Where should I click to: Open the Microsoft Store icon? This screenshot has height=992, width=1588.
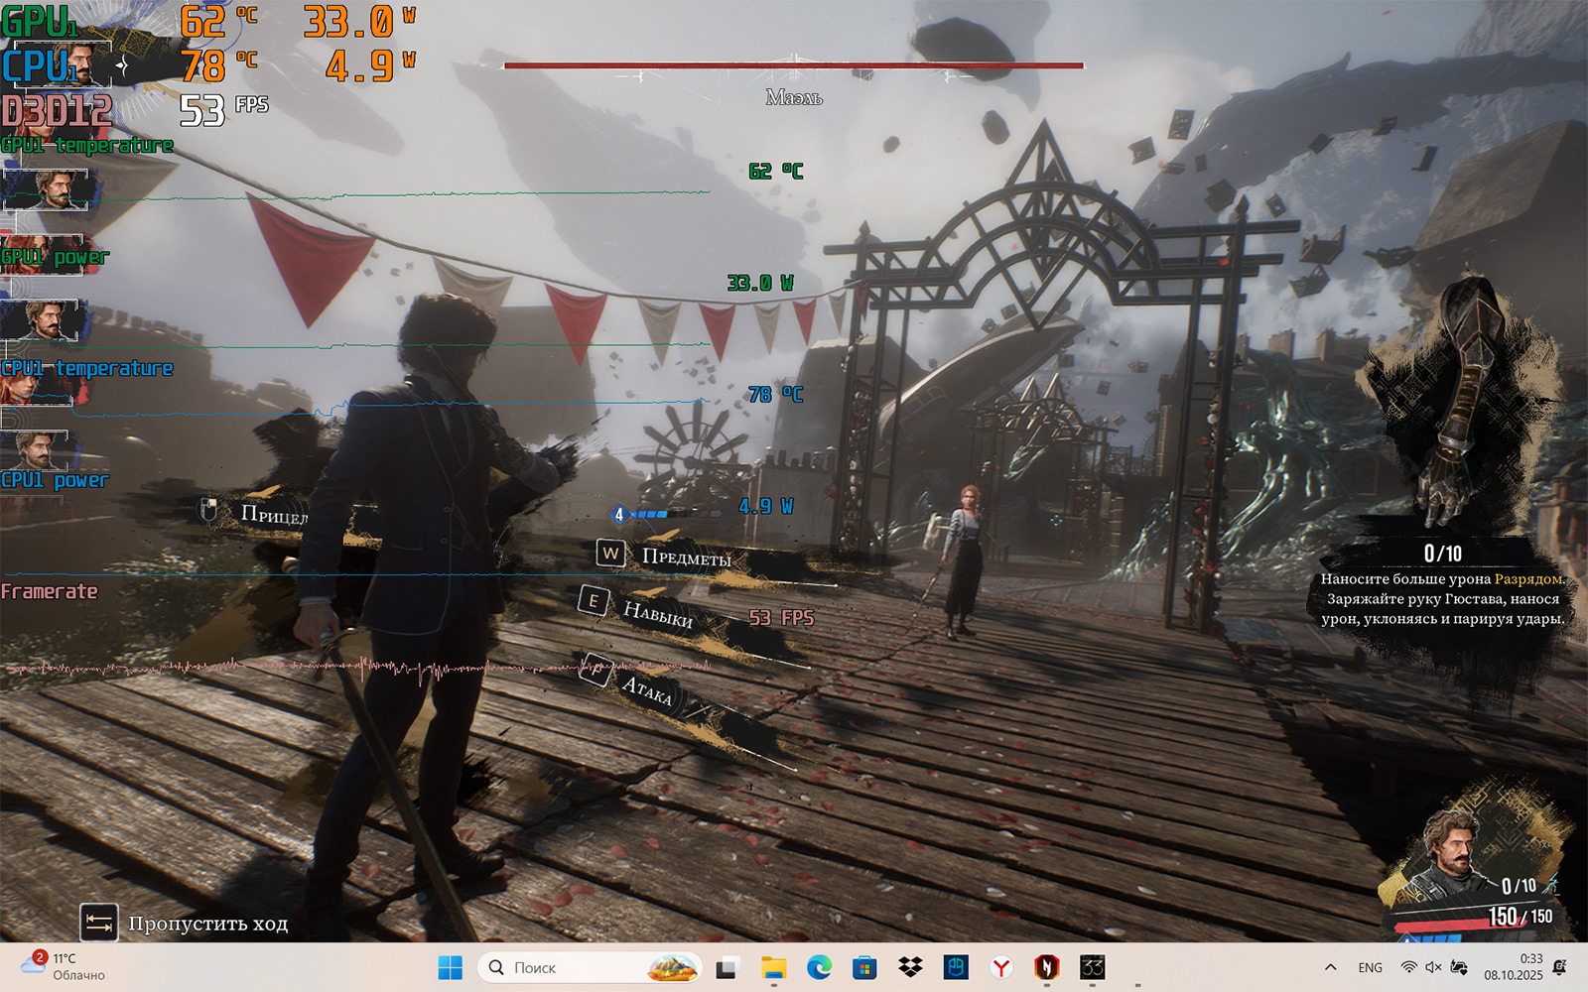tap(864, 967)
